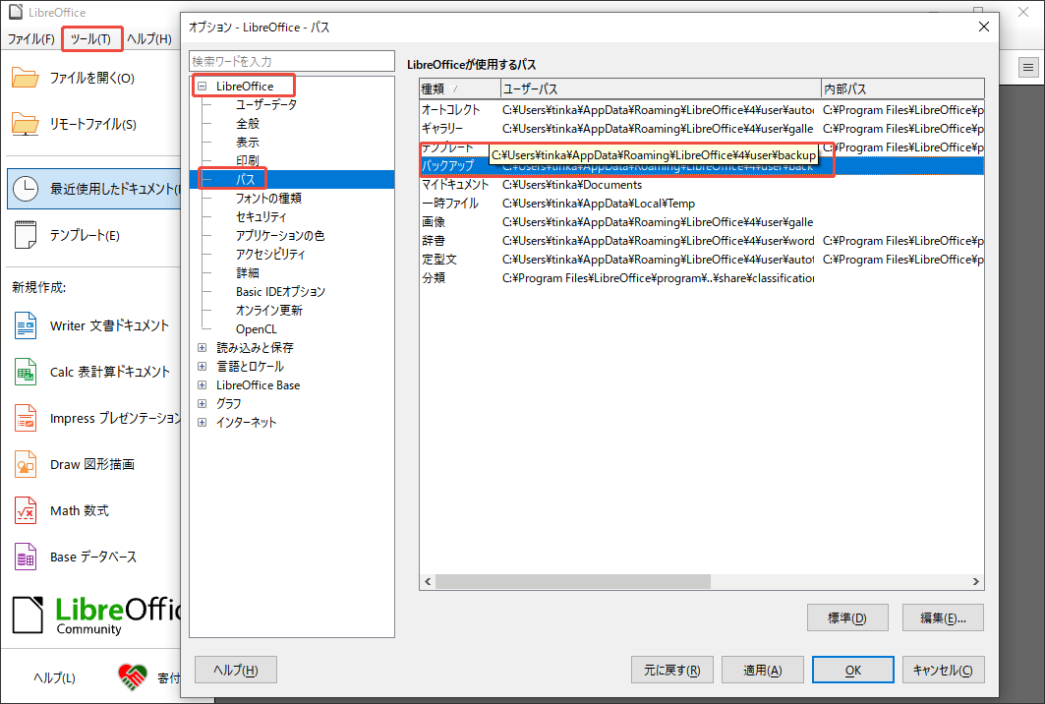Select 詳細 in the options tree
Viewport: 1045px width, 704px height.
(248, 272)
